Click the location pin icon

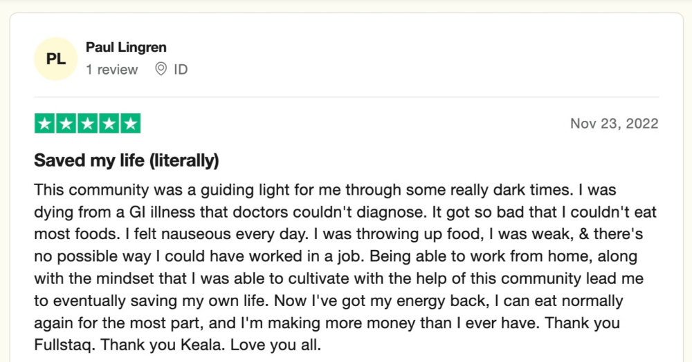[161, 69]
